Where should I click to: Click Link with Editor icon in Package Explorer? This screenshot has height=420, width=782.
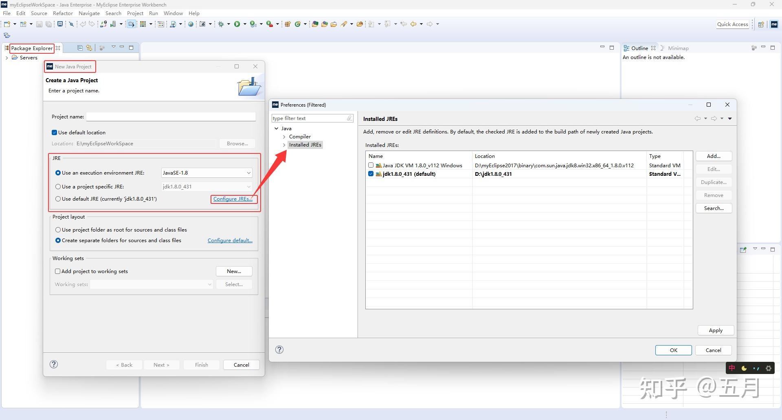[x=89, y=48]
